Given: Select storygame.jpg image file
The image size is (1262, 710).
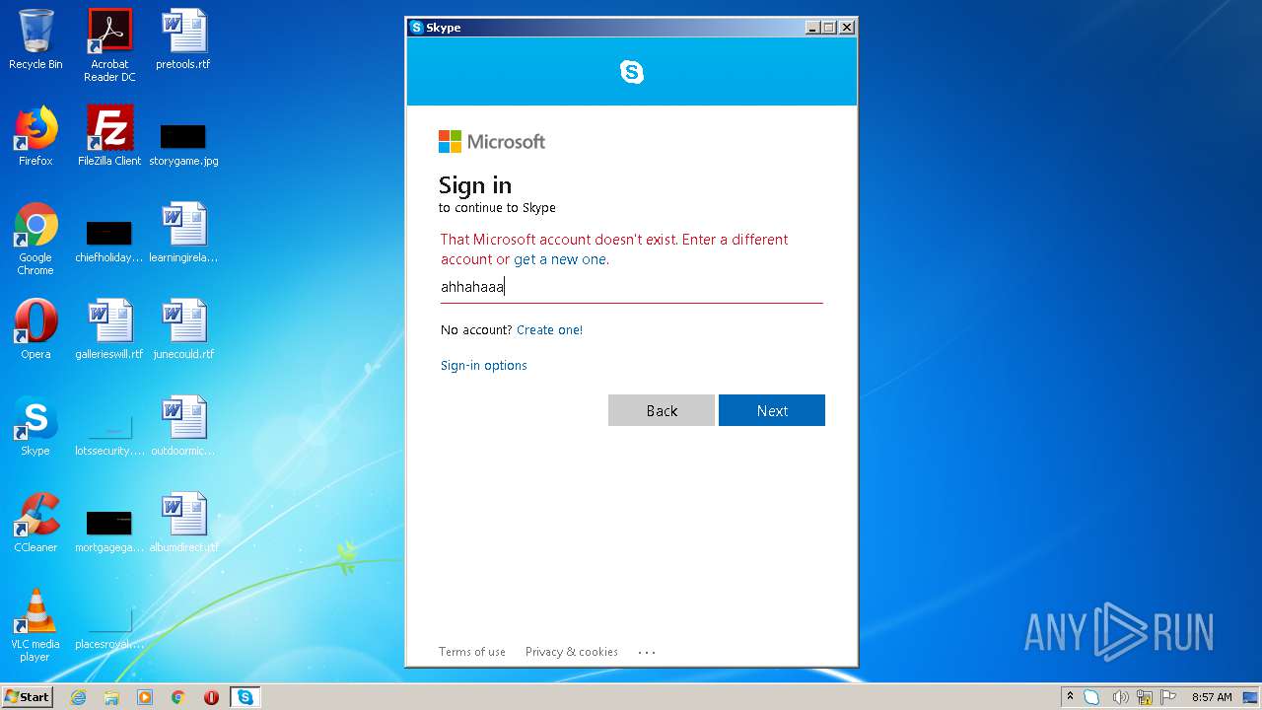Looking at the screenshot, I should [x=183, y=144].
